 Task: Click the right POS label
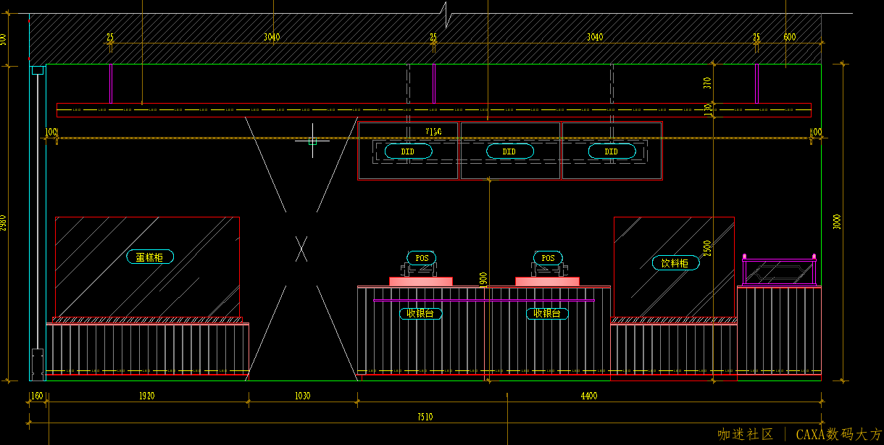tap(548, 258)
